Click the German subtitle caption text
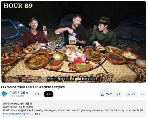Screen dimensions: 148x118 coord(73,79)
